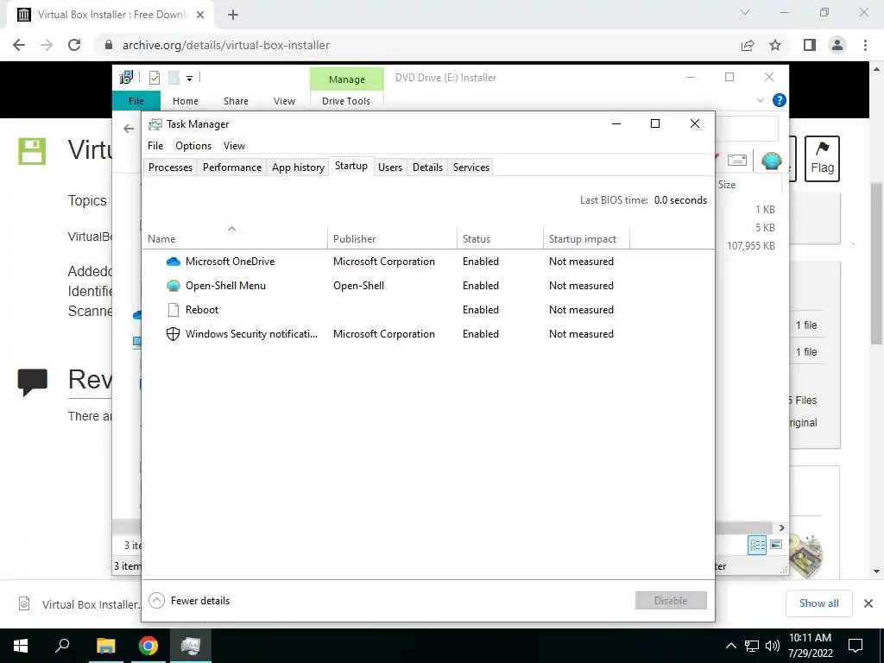Screen dimensions: 884x663
Task: Open the Explorer Share ribbon tab
Action: tap(236, 101)
